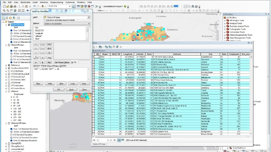Check the SEstores layer checkbox
This screenshot has height=152, width=271.
(x=9, y=91)
